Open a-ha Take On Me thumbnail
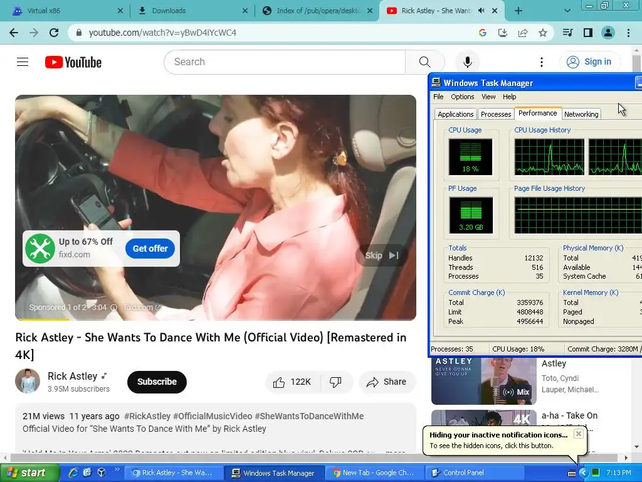This screenshot has height=482, width=642. point(483,418)
